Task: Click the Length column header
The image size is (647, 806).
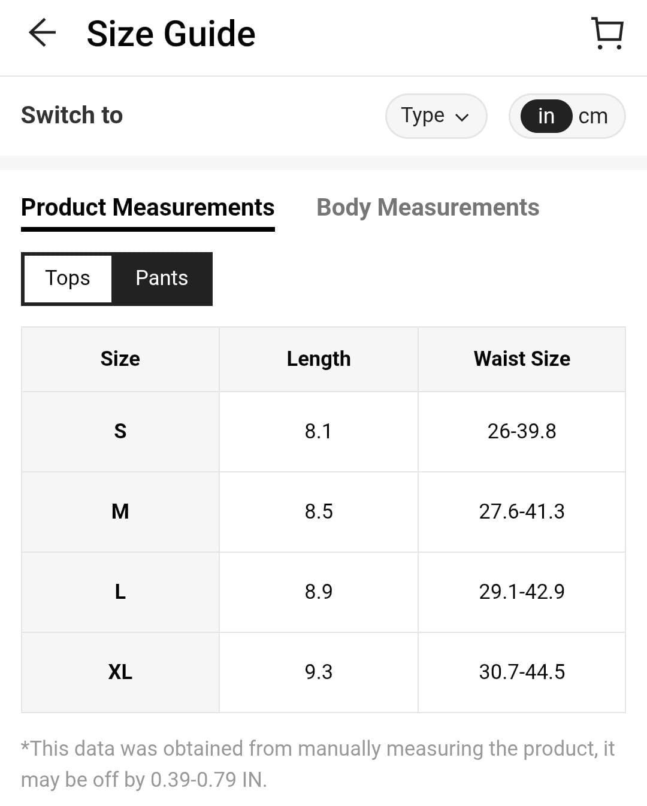Action: tap(318, 359)
